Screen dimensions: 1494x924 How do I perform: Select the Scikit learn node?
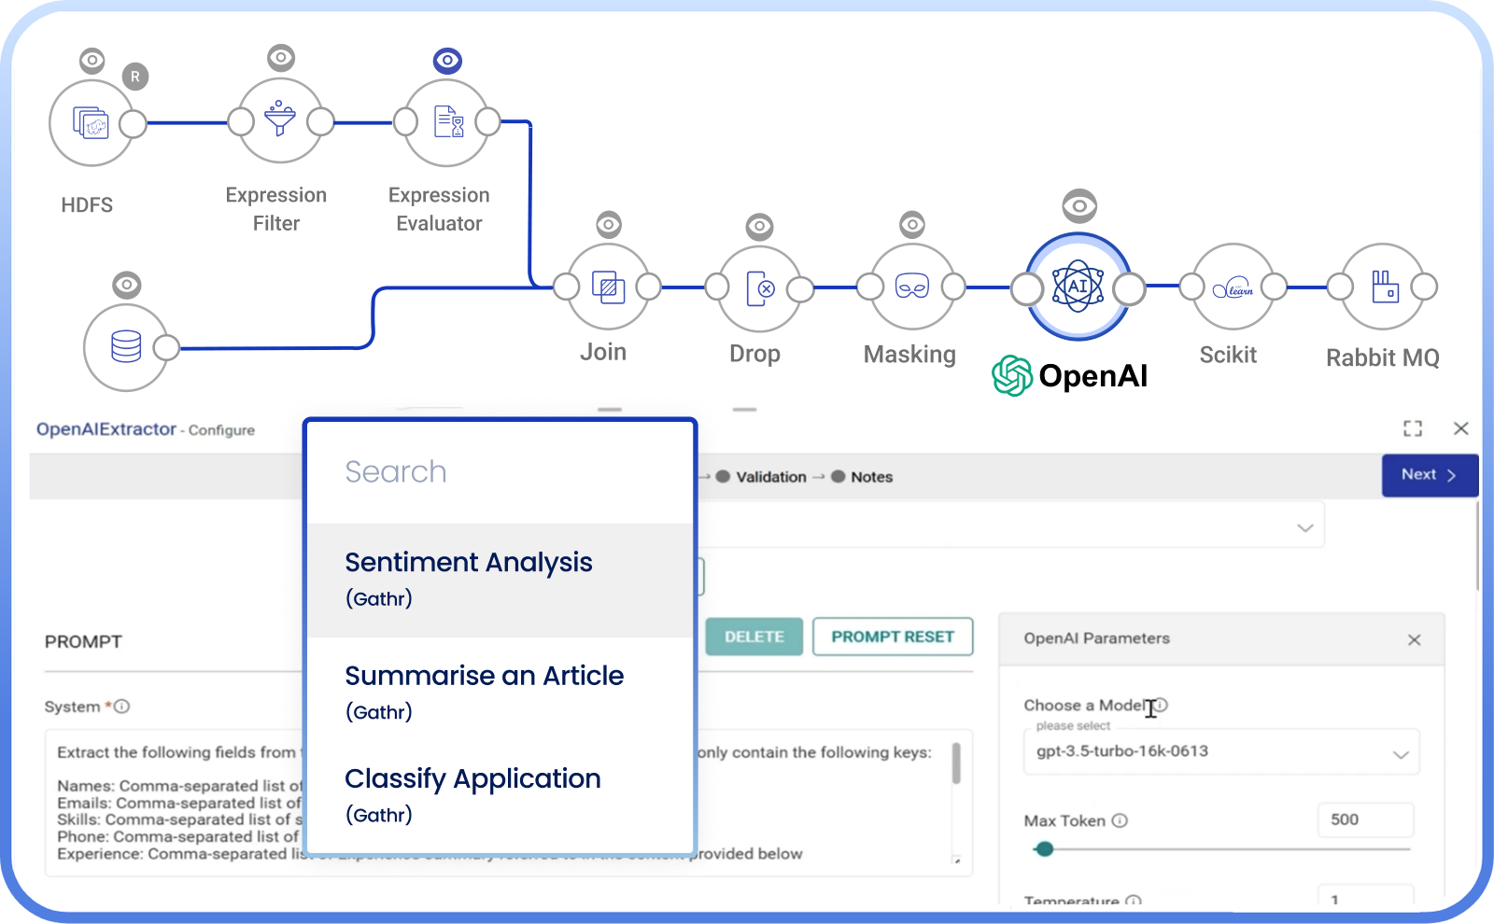(x=1233, y=287)
